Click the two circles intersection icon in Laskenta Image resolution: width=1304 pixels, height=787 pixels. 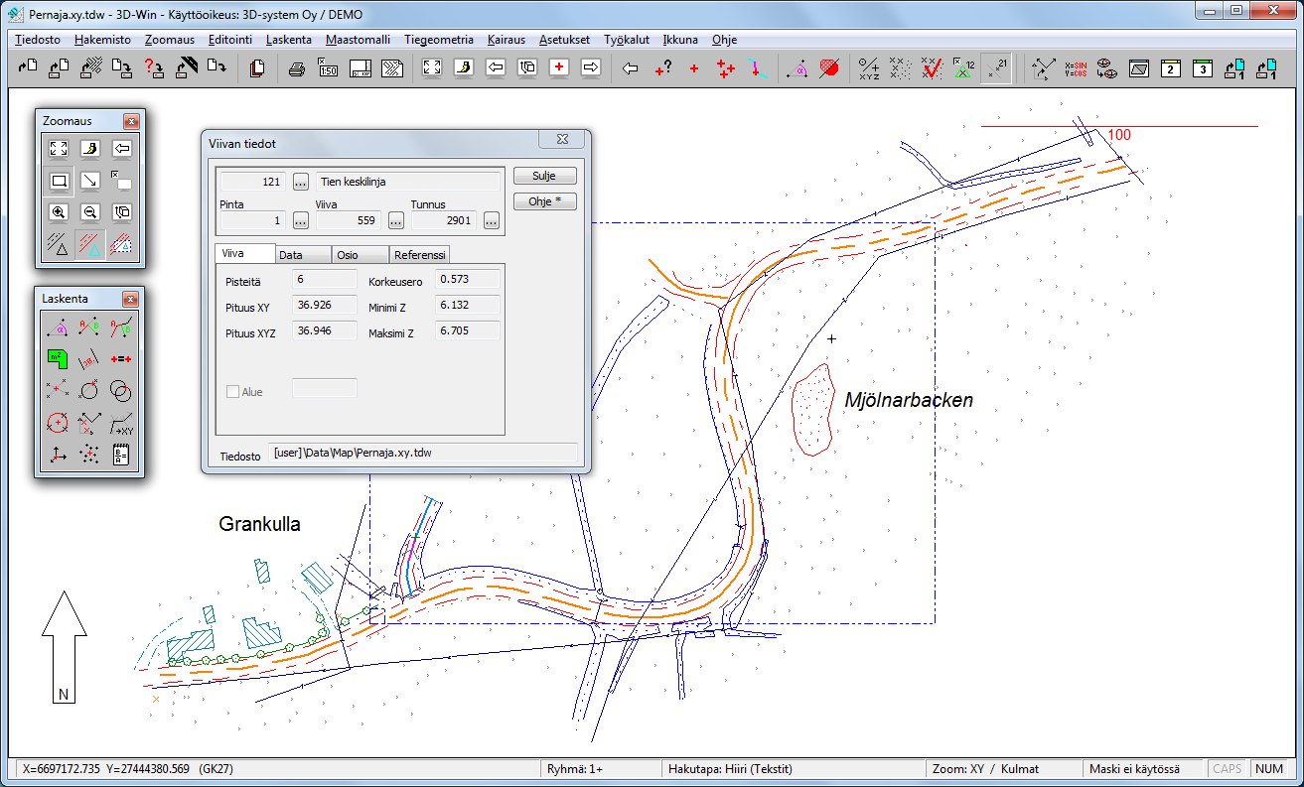[x=121, y=390]
